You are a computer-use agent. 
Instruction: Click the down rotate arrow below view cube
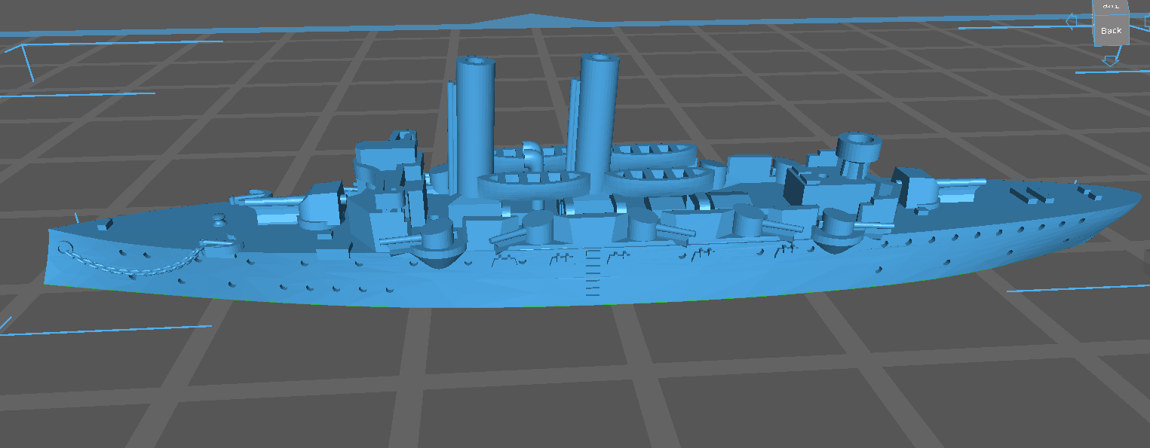(x=1110, y=59)
